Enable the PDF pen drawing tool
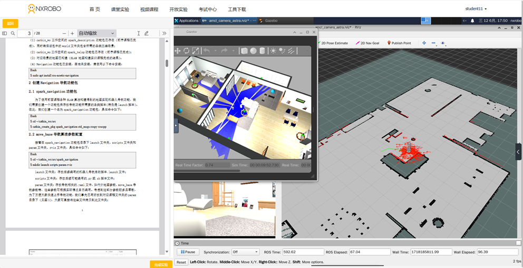The width and height of the screenshot is (523, 268). pyautogui.click(x=147, y=33)
